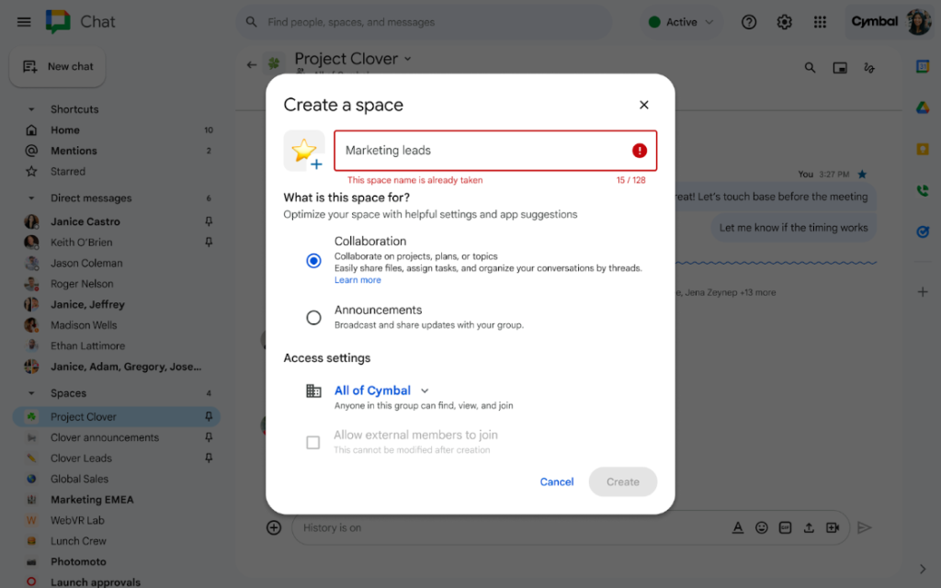The height and width of the screenshot is (588, 941).
Task: Collapse the Spaces section
Action: (31, 393)
